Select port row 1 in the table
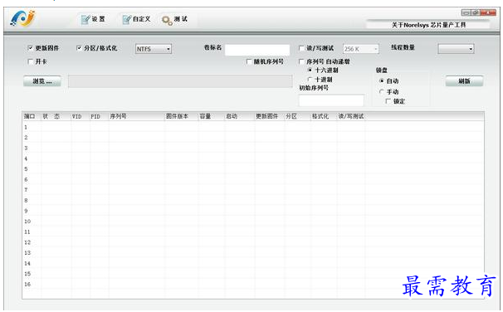Viewport: 503px width, 312px height. point(253,127)
